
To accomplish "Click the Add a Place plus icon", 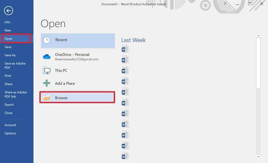I will [x=47, y=83].
